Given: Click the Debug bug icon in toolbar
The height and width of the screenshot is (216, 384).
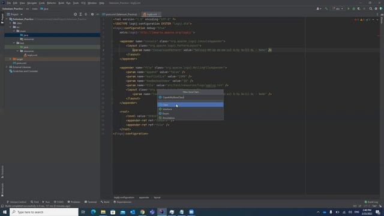Looking at the screenshot, I should (353, 8).
